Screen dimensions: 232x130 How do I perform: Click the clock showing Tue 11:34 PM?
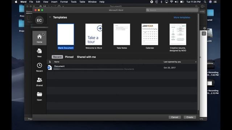pos(193,2)
